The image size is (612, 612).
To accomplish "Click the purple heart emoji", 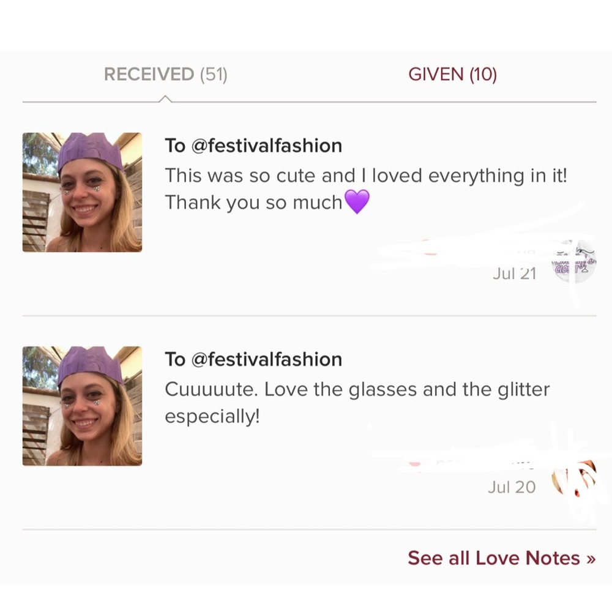I will (357, 202).
